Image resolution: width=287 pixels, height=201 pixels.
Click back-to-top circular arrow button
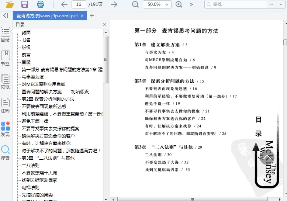(x=267, y=157)
